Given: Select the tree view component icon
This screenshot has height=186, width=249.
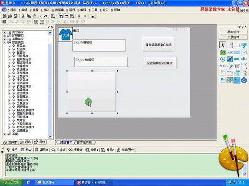Looking at the screenshot, I should point(237,80).
